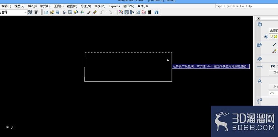Expand the Undo history dropdown arrow

(106, 12)
